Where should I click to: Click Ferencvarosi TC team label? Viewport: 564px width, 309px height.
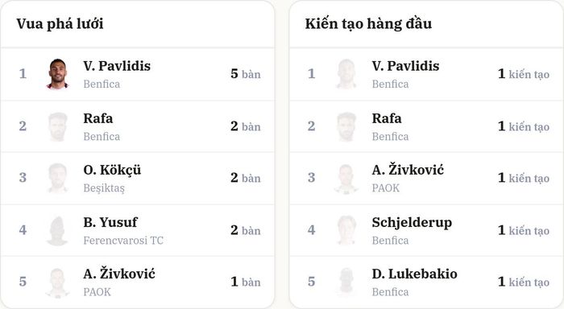click(123, 241)
